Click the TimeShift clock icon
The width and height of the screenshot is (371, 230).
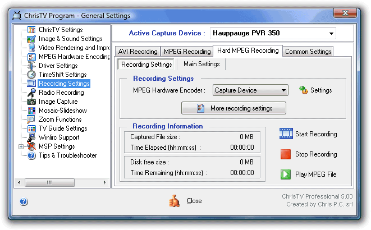31,75
